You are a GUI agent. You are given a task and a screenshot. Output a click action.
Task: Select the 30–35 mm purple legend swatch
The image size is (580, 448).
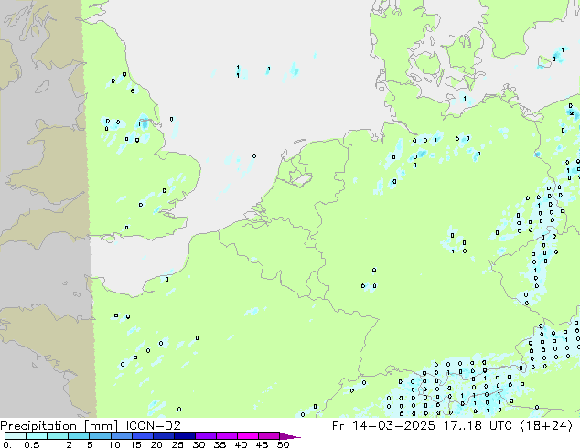coord(205,436)
